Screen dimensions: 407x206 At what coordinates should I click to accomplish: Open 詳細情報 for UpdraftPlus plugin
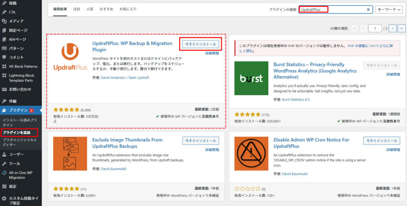point(212,53)
